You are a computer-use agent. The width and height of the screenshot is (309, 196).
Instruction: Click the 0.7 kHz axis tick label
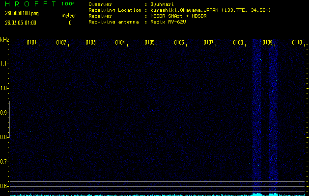[x=4, y=162]
